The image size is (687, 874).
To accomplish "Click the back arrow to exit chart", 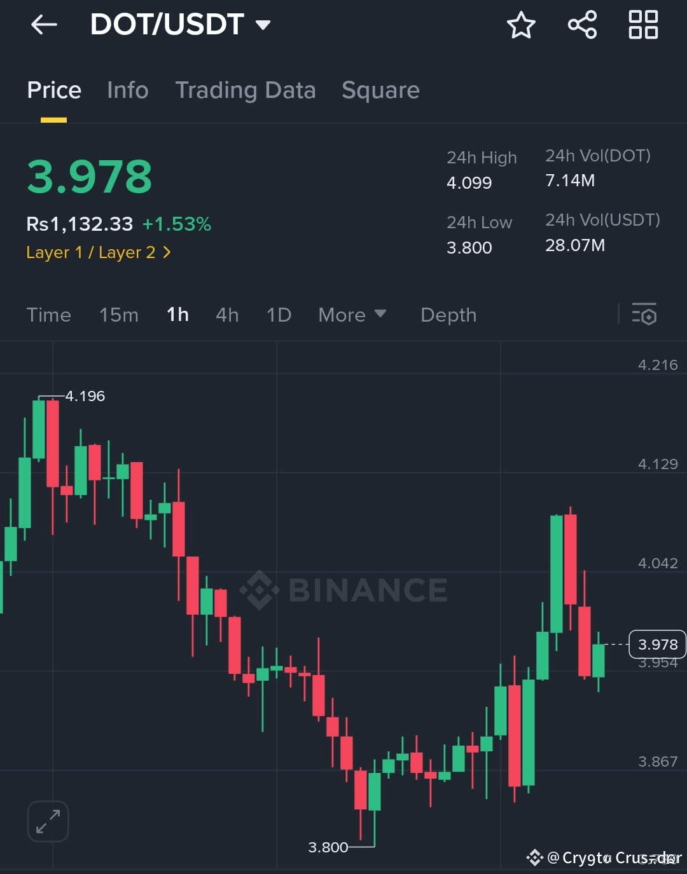I will click(x=43, y=24).
